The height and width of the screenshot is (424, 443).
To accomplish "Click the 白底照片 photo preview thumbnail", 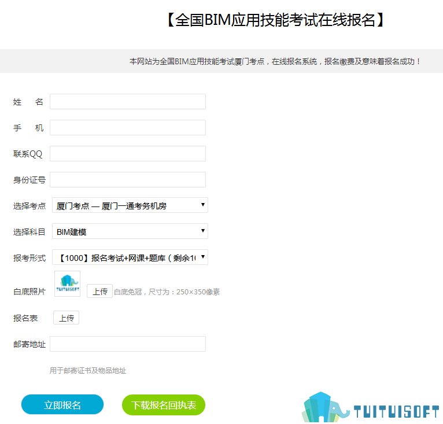I will click(x=67, y=283).
